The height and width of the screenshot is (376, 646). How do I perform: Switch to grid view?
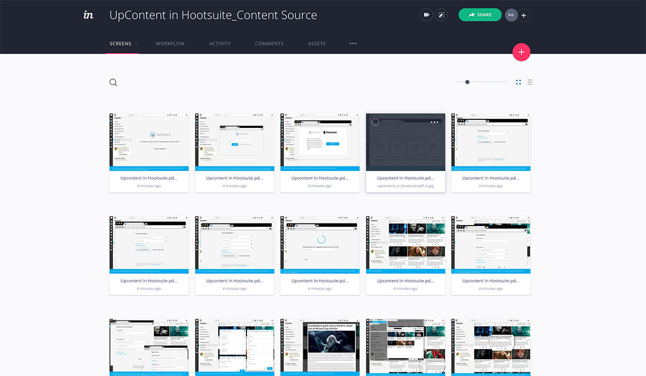point(518,82)
